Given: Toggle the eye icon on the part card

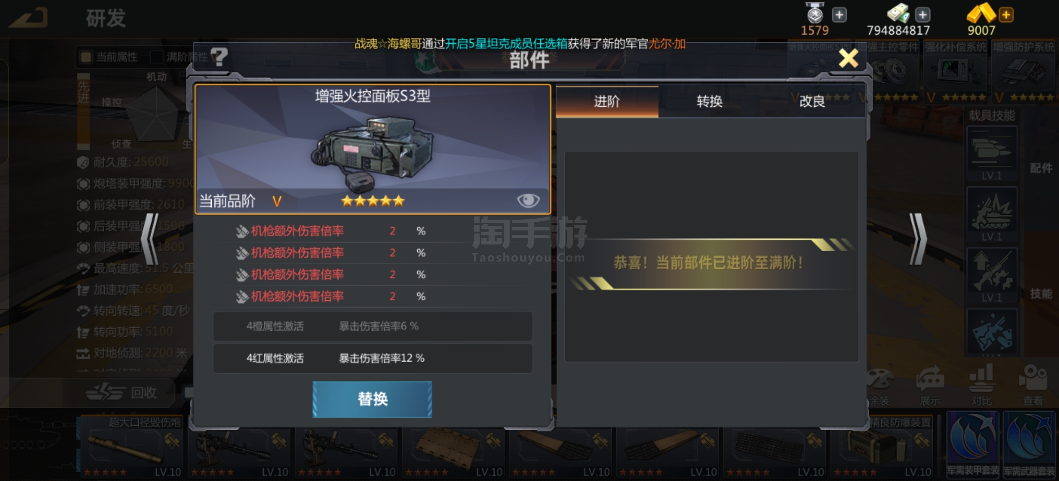Looking at the screenshot, I should point(528,201).
